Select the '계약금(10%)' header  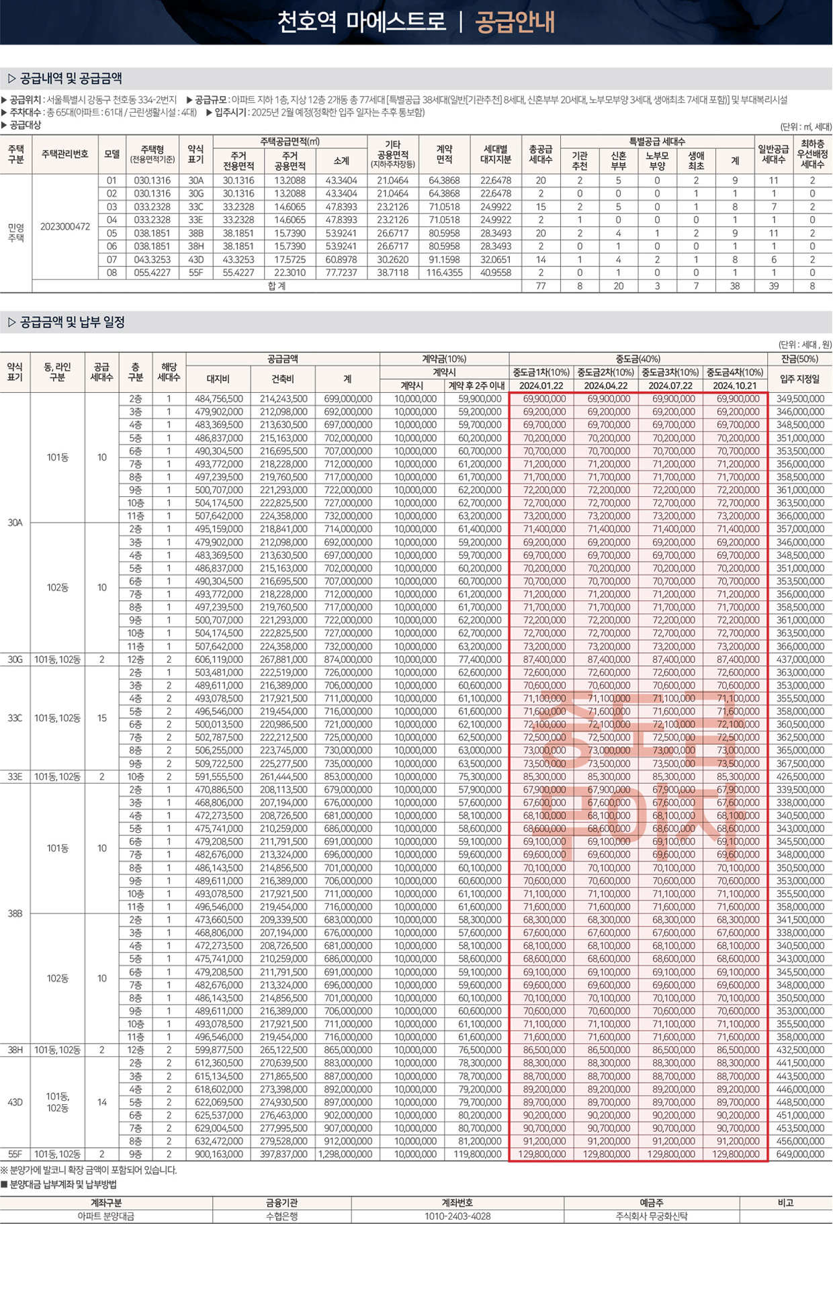pos(443,359)
